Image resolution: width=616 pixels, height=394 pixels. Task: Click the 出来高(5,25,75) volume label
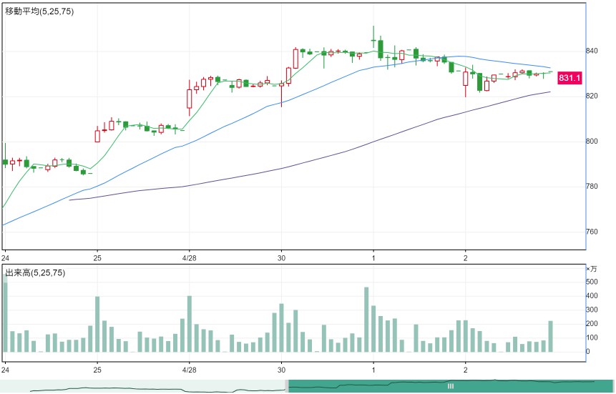pyautogui.click(x=35, y=272)
